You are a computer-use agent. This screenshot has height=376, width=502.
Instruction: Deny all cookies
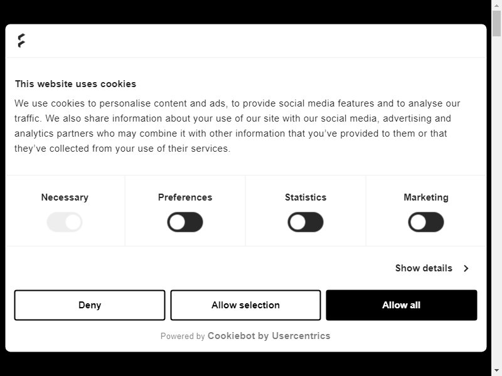(90, 305)
